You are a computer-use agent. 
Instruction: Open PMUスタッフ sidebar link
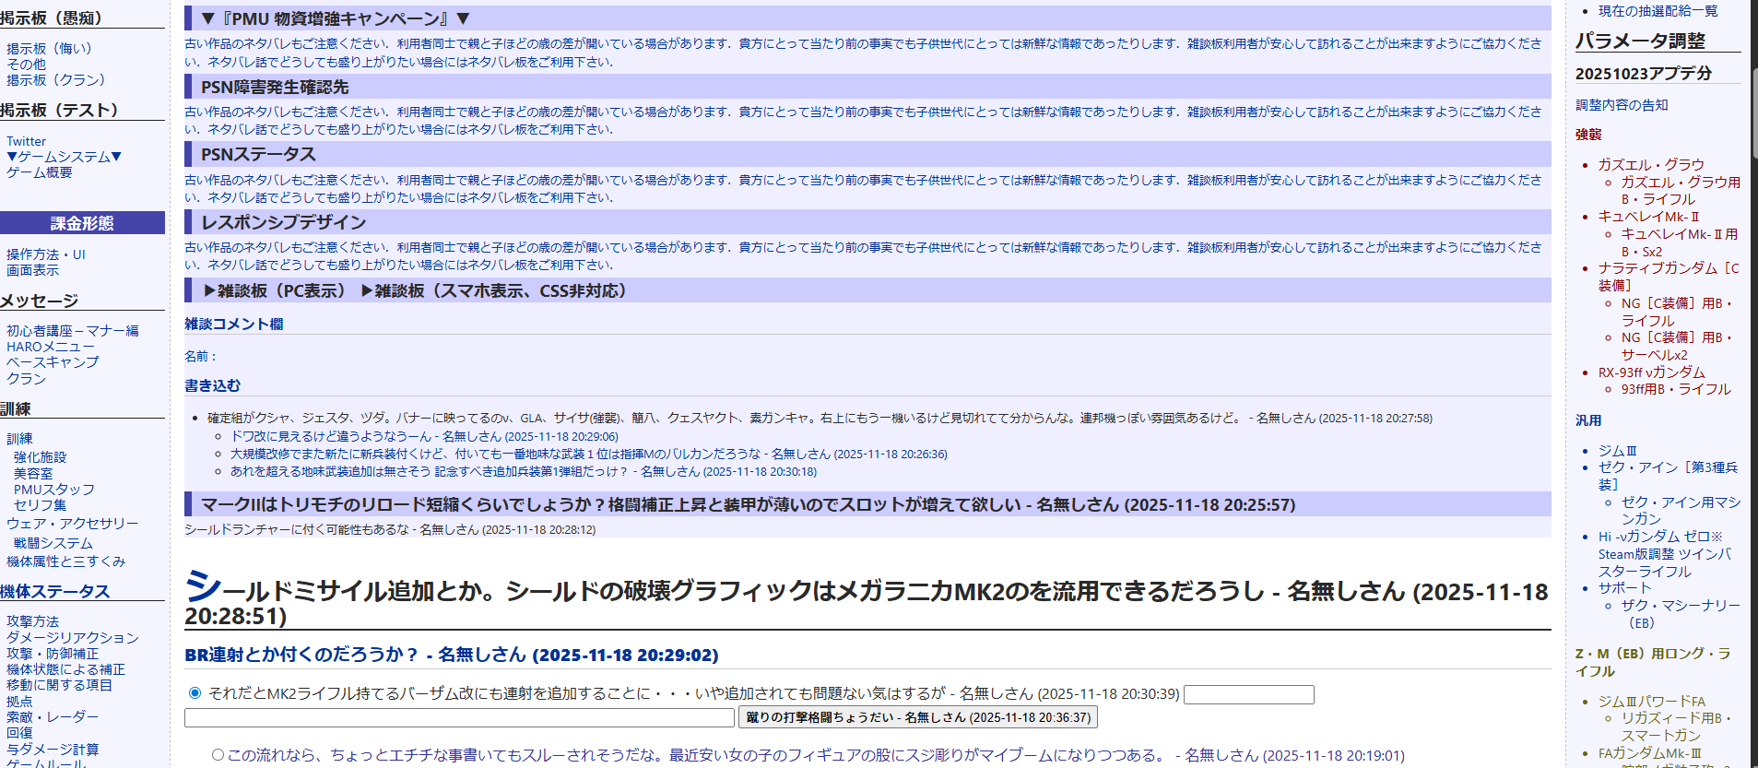[x=53, y=490]
